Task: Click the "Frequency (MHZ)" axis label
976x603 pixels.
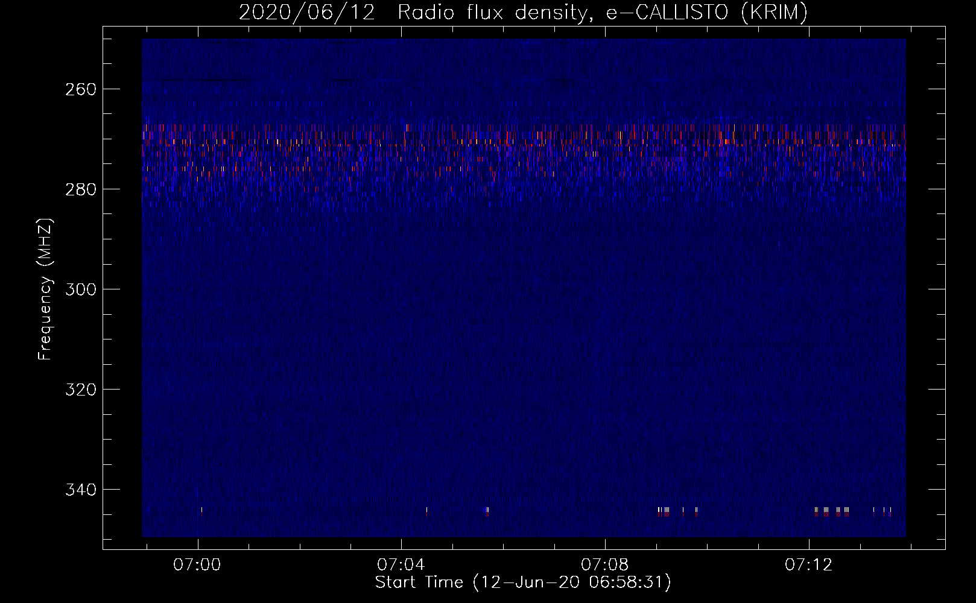Action: click(46, 289)
